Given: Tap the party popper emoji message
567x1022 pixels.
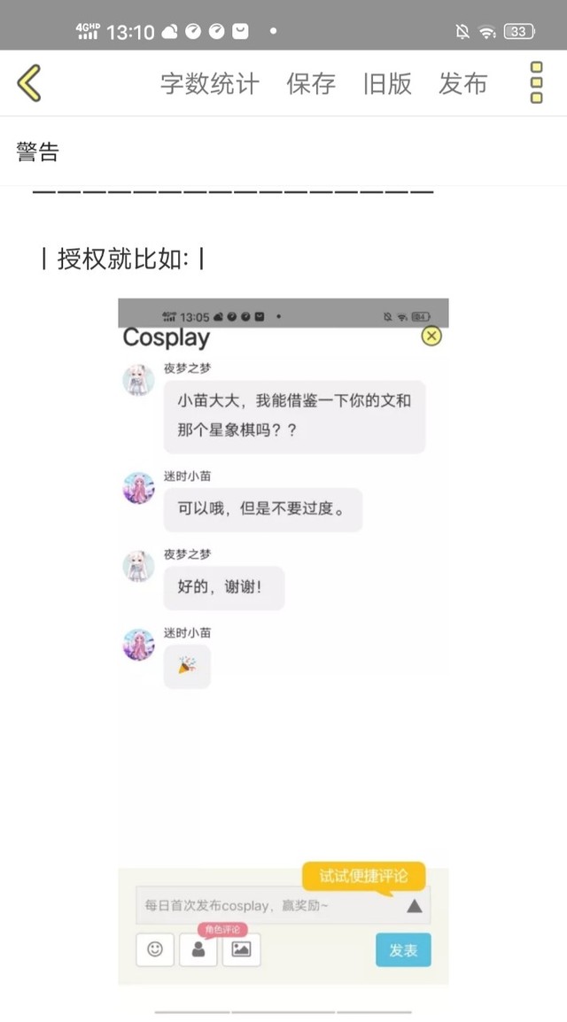Looking at the screenshot, I should click(x=187, y=665).
